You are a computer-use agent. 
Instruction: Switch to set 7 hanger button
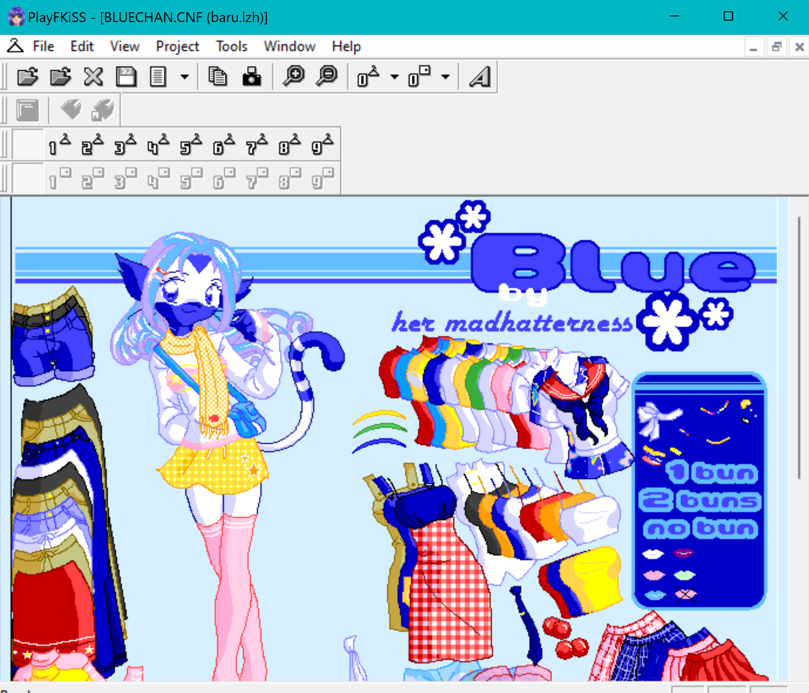tap(257, 145)
